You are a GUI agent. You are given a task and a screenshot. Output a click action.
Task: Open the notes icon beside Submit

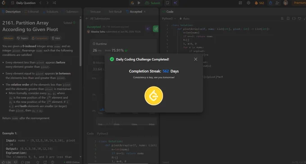tap(167, 3)
